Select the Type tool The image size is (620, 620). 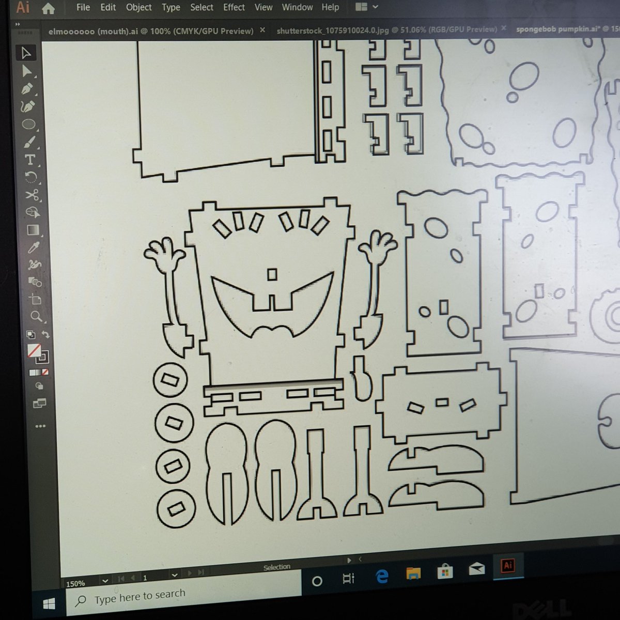(30, 160)
